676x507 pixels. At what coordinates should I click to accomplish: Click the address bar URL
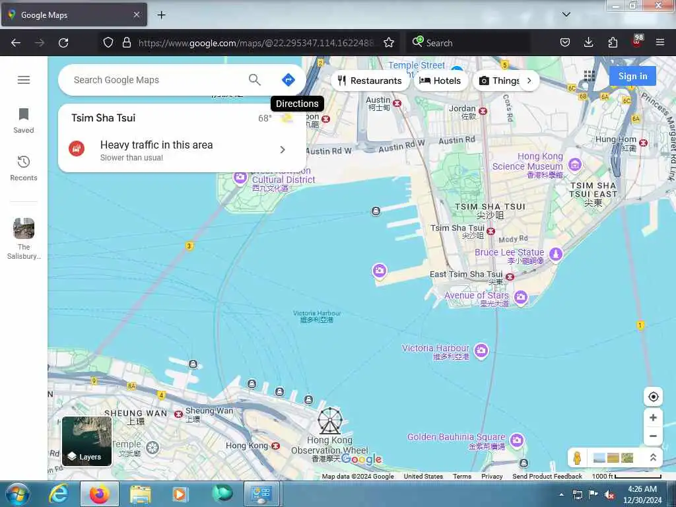click(256, 43)
